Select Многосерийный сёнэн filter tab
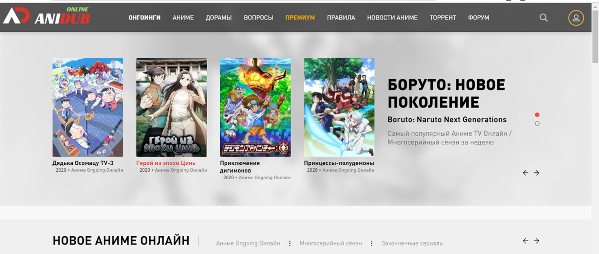Image resolution: width=599 pixels, height=254 pixels. click(x=331, y=244)
